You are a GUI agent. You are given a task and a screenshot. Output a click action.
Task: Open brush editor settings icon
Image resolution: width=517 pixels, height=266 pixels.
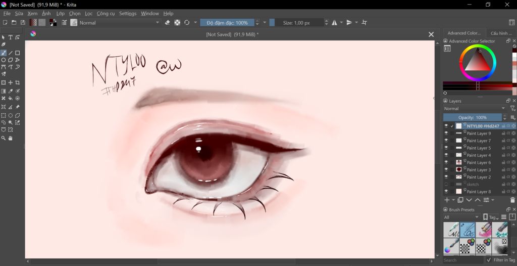[64, 22]
